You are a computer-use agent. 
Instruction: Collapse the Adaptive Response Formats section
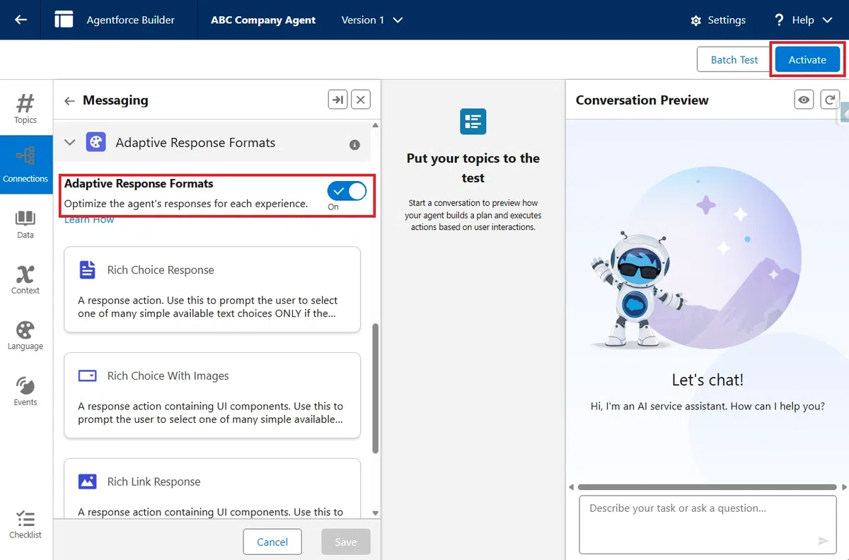(69, 142)
